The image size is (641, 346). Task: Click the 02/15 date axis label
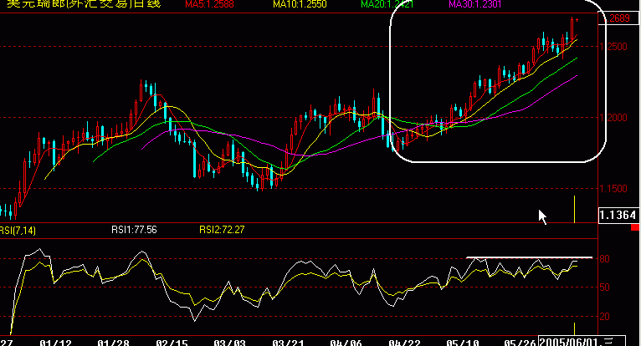point(172,342)
